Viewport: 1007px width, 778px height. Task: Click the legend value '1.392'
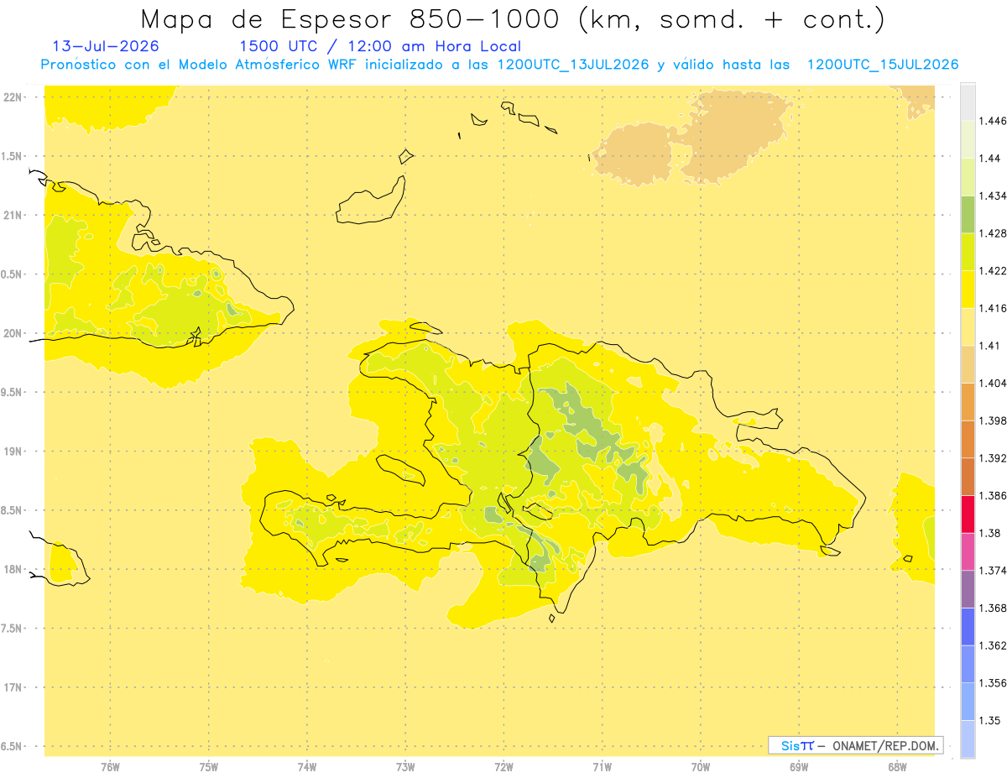993,458
